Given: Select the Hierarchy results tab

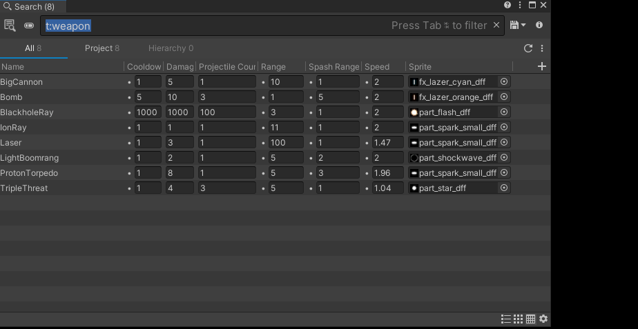Looking at the screenshot, I should (171, 48).
